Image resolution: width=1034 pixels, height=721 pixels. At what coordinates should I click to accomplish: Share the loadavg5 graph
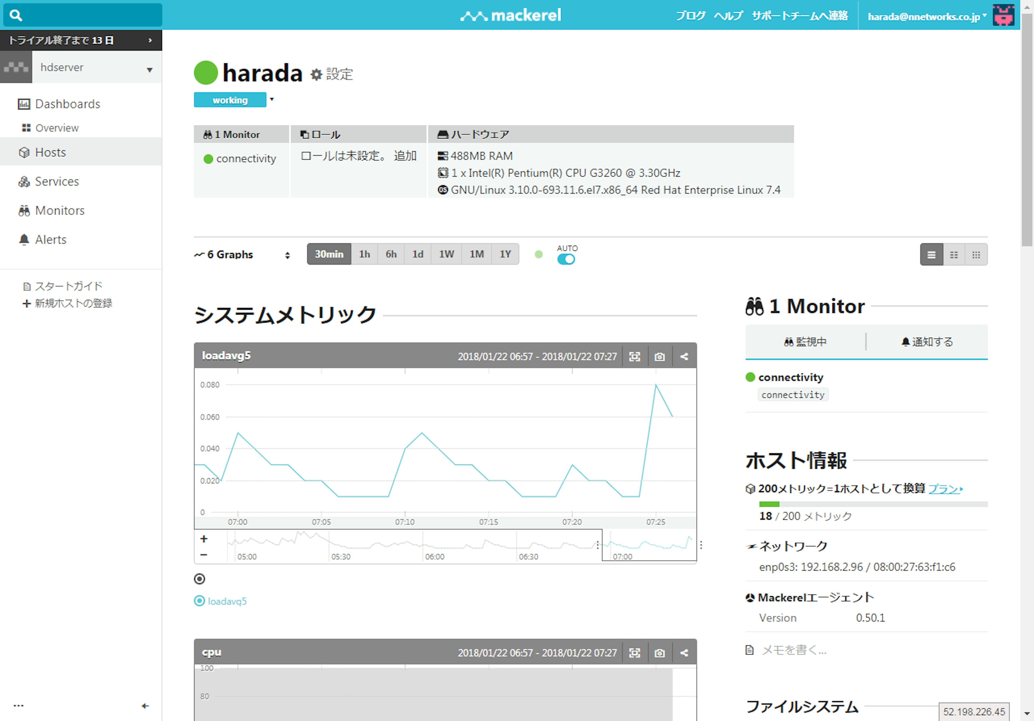[x=684, y=356]
